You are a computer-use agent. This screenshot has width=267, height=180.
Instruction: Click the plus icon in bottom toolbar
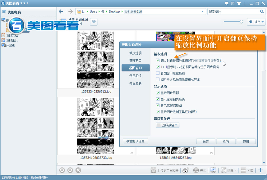coord(261,170)
